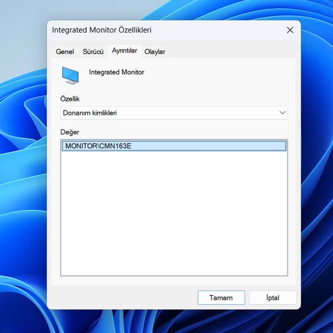The width and height of the screenshot is (333, 333).
Task: Click the Integrated Monitor device name text
Action: coord(117,72)
